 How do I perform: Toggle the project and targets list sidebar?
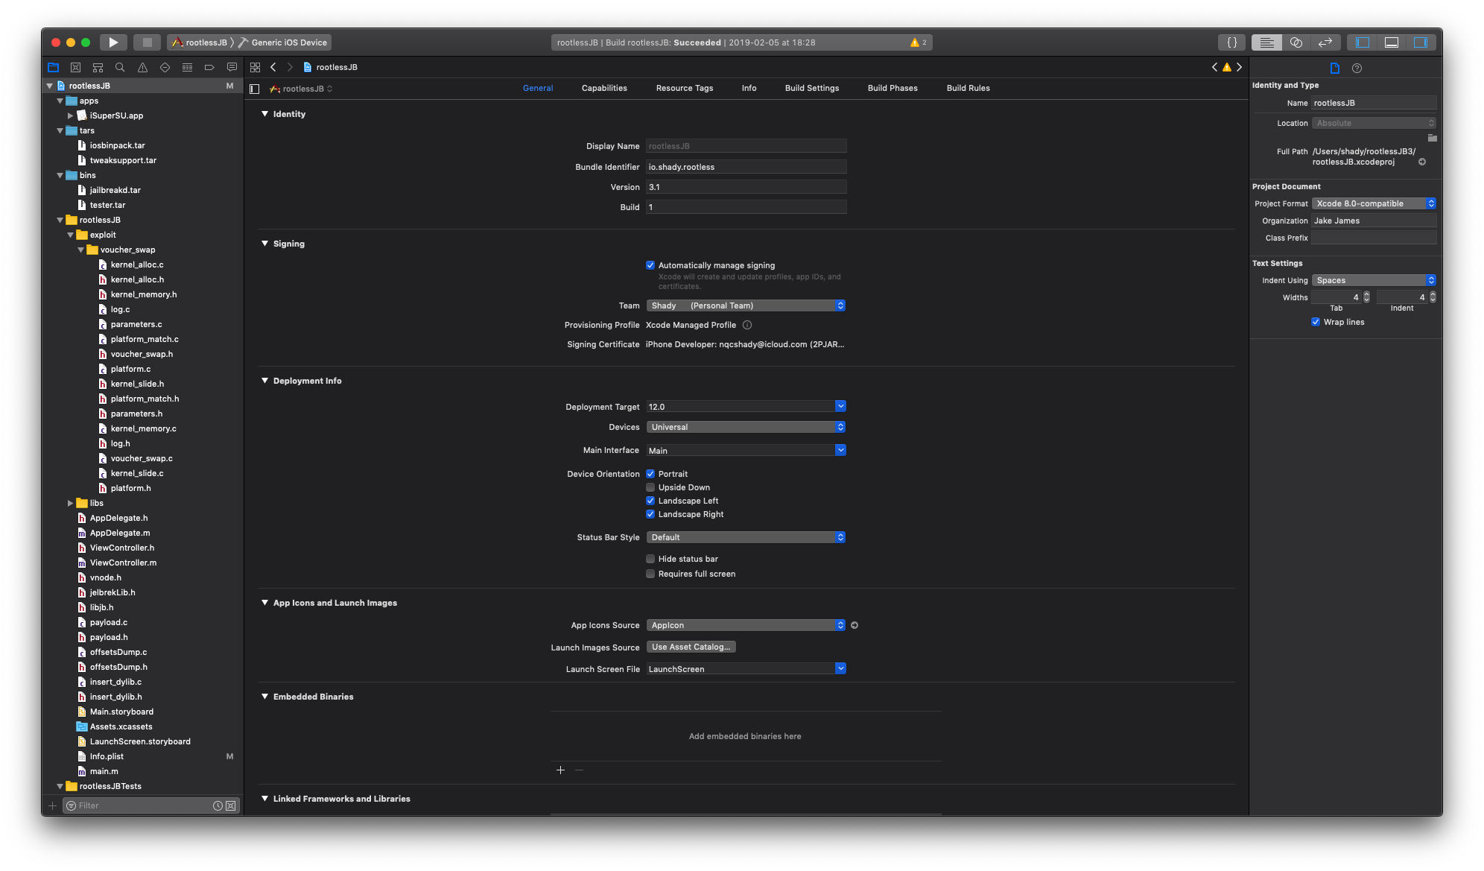click(x=255, y=89)
